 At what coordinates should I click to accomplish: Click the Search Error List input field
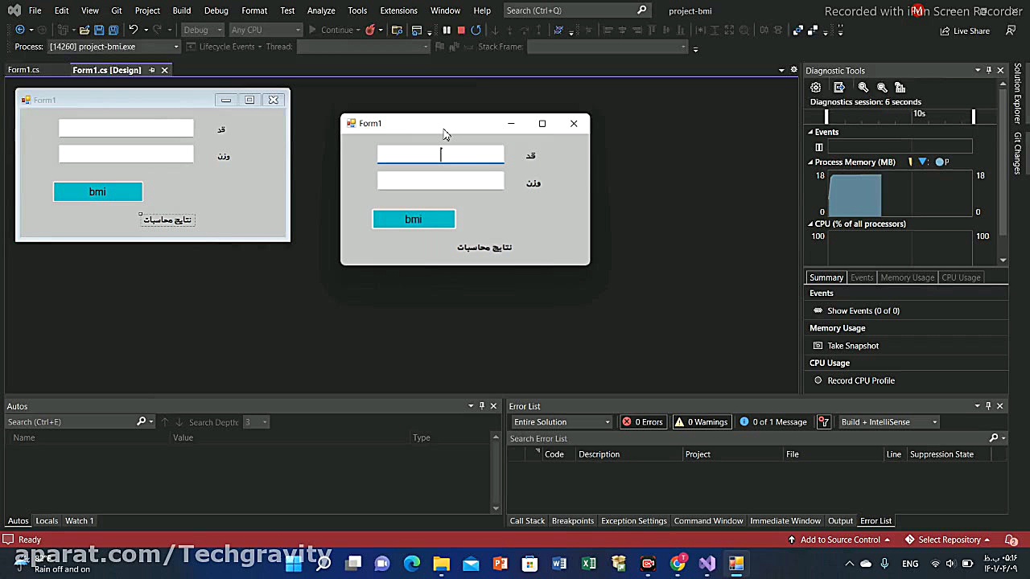pos(748,438)
